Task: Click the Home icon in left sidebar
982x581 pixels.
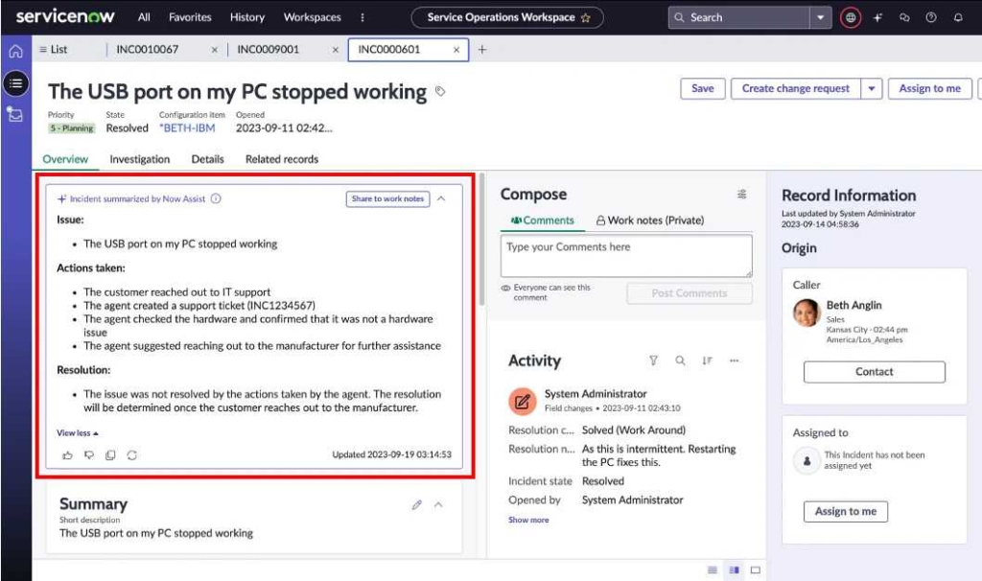Action: pos(15,52)
